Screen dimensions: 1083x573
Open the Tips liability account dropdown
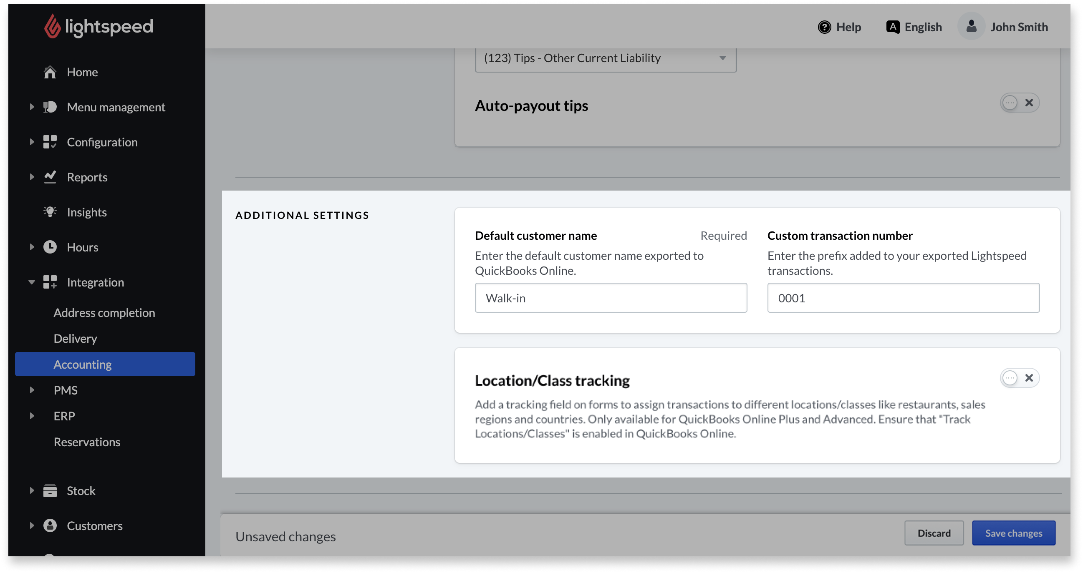tap(606, 58)
